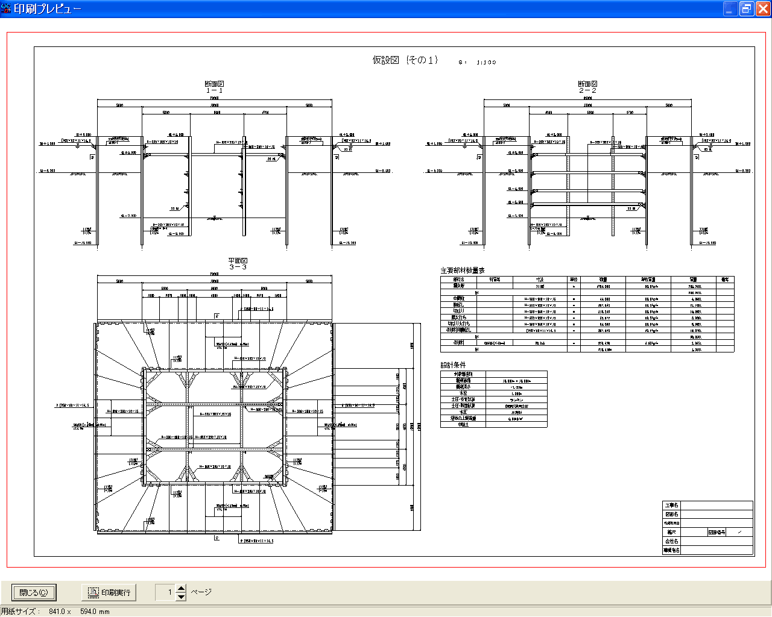Click the 会社名 row in the title block

pyautogui.click(x=707, y=541)
